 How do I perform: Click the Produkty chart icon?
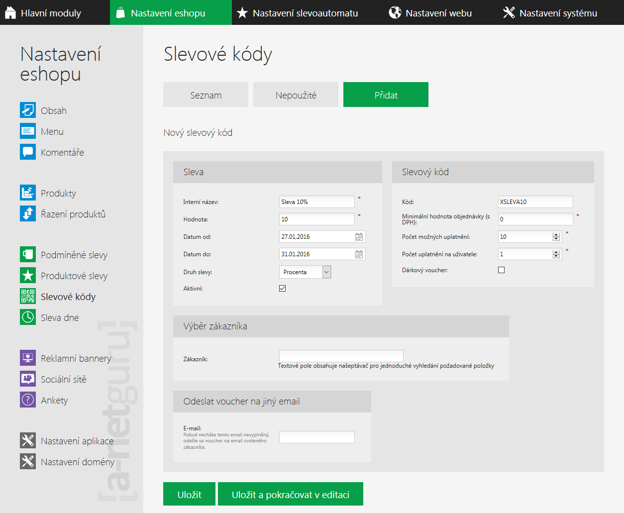click(28, 193)
